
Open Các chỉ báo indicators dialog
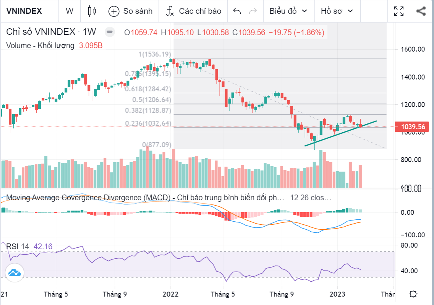coord(193,11)
